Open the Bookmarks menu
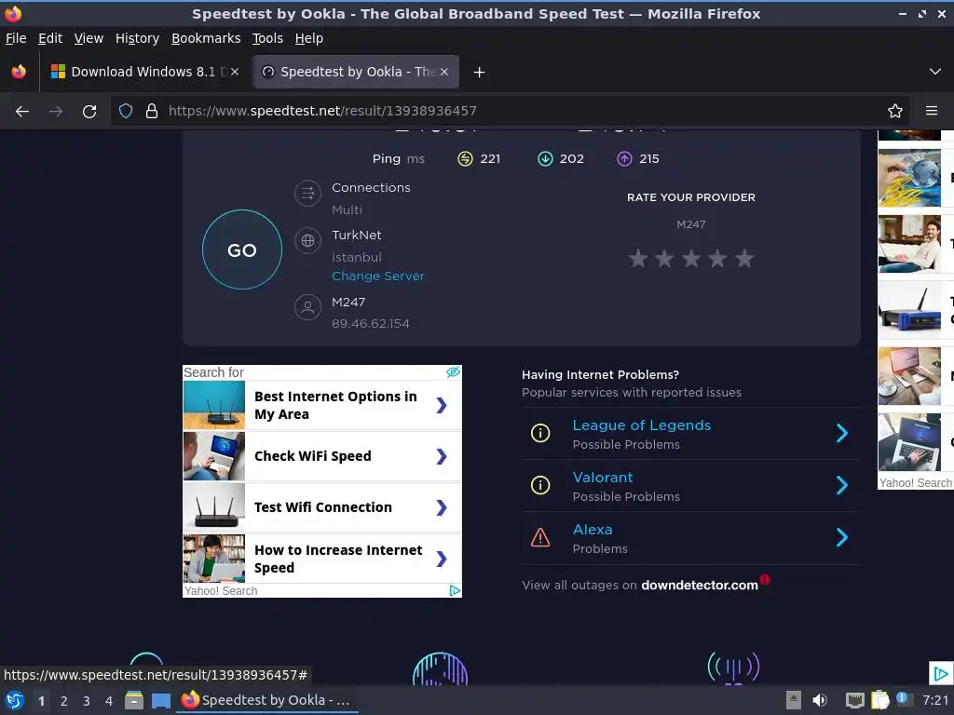The height and width of the screenshot is (715, 954). click(x=206, y=38)
